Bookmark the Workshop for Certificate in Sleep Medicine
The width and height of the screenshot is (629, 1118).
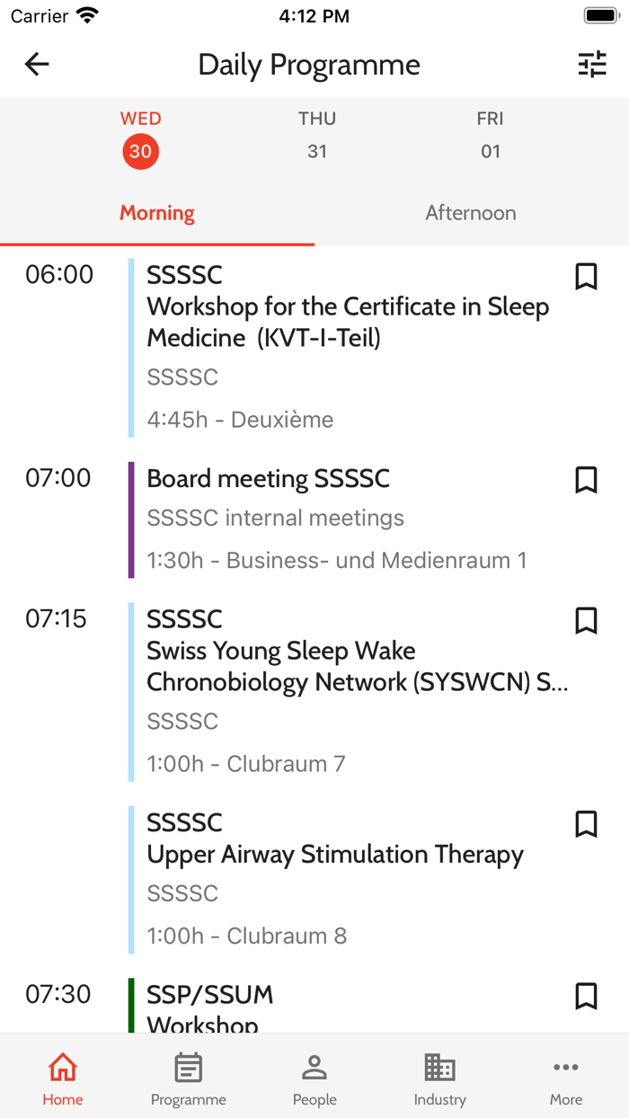point(587,276)
